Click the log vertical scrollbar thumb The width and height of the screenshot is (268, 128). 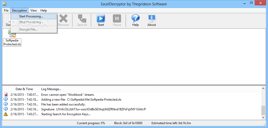(263, 110)
